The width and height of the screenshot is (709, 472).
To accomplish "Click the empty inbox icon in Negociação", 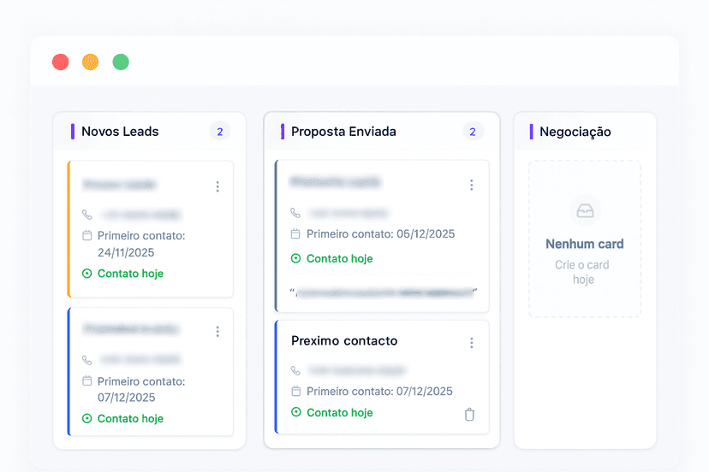I will pyautogui.click(x=585, y=210).
